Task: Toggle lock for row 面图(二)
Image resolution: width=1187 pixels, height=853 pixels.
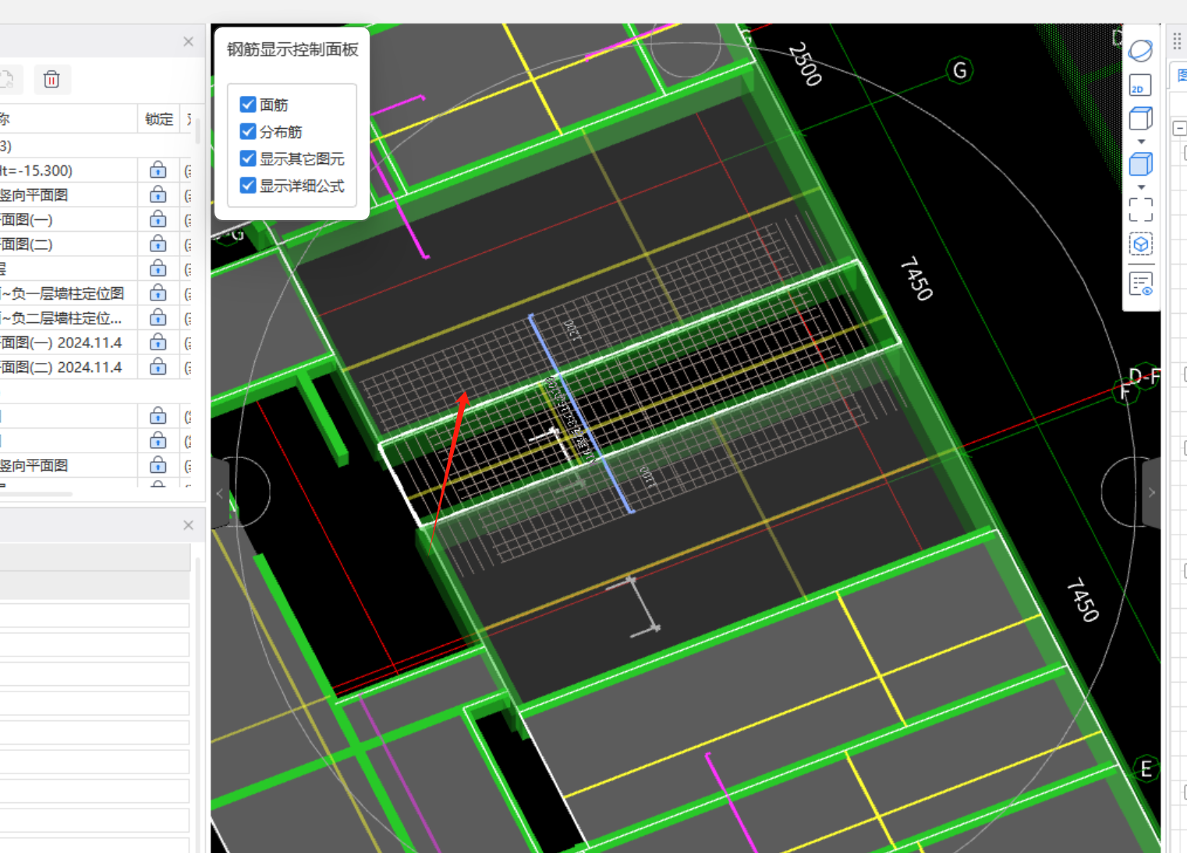Action: pyautogui.click(x=158, y=243)
